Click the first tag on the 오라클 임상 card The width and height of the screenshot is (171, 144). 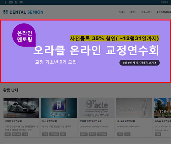(84, 134)
